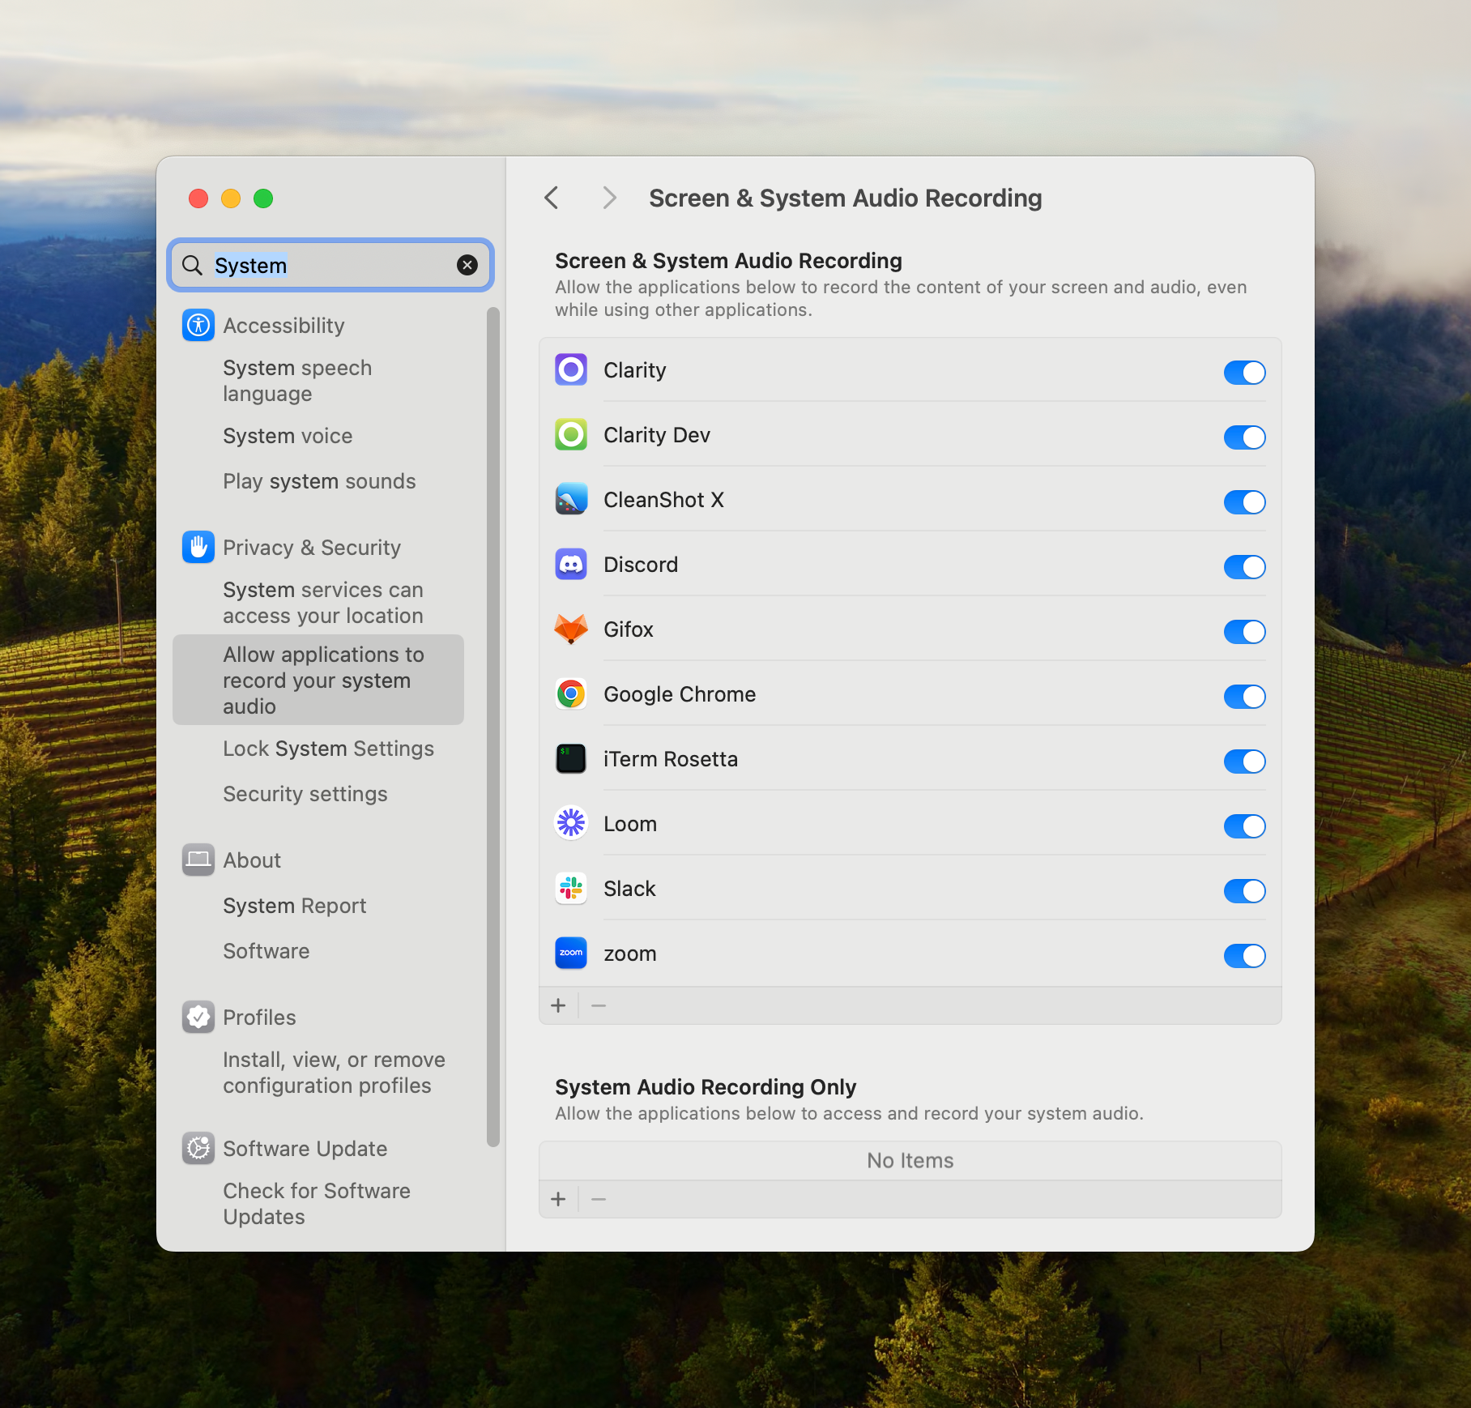Click the Gifox fox icon
The image size is (1471, 1408).
[x=571, y=629]
